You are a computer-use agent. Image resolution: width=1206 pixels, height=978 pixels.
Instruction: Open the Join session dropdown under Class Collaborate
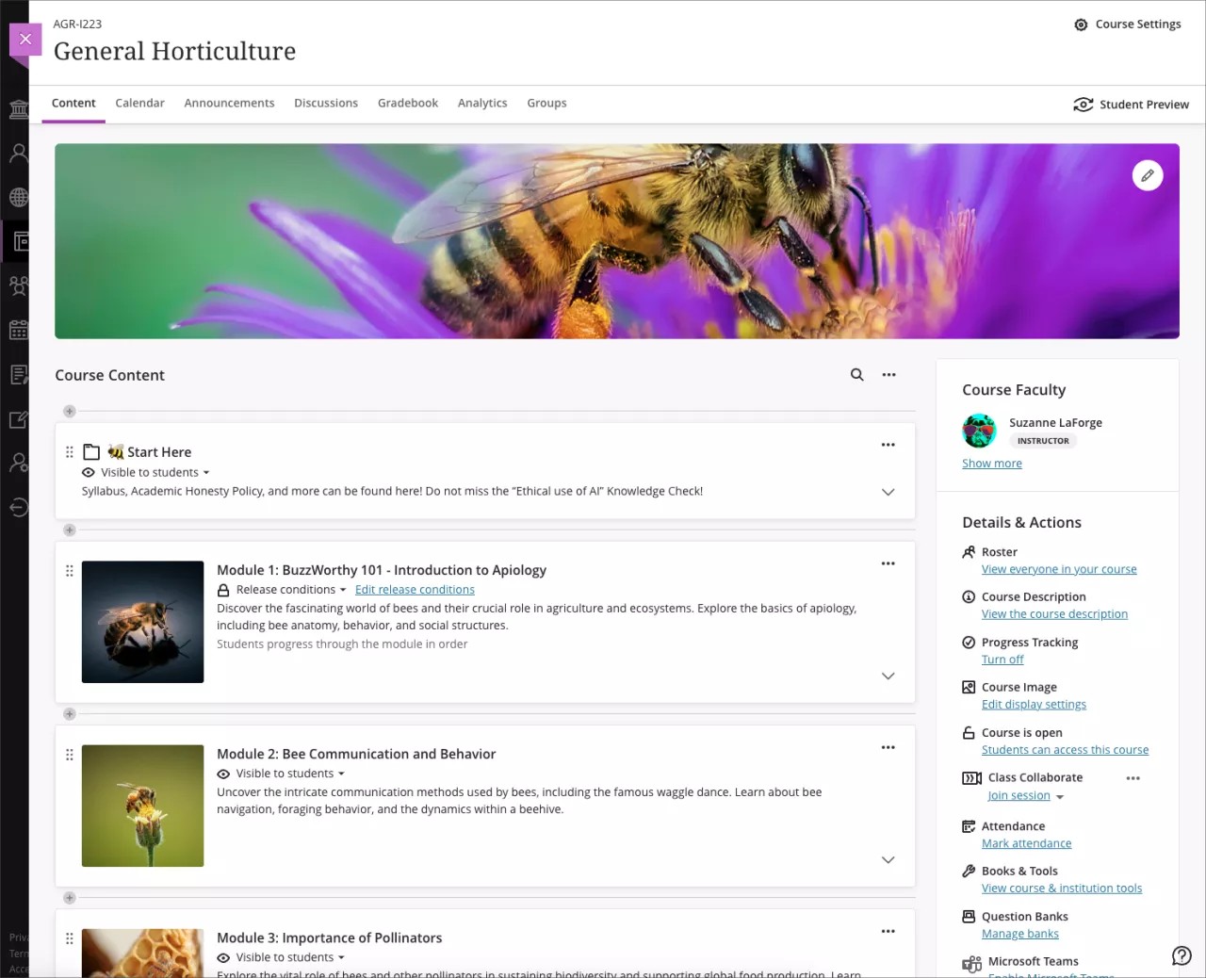1025,795
